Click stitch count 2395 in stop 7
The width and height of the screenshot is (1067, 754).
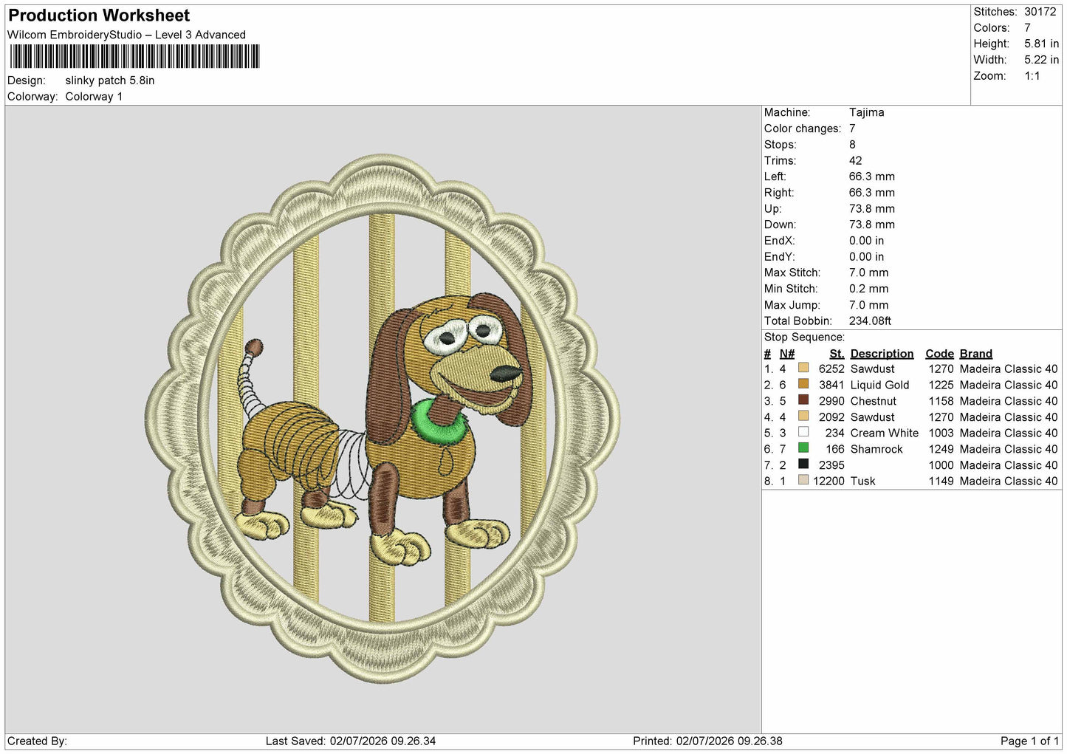831,465
